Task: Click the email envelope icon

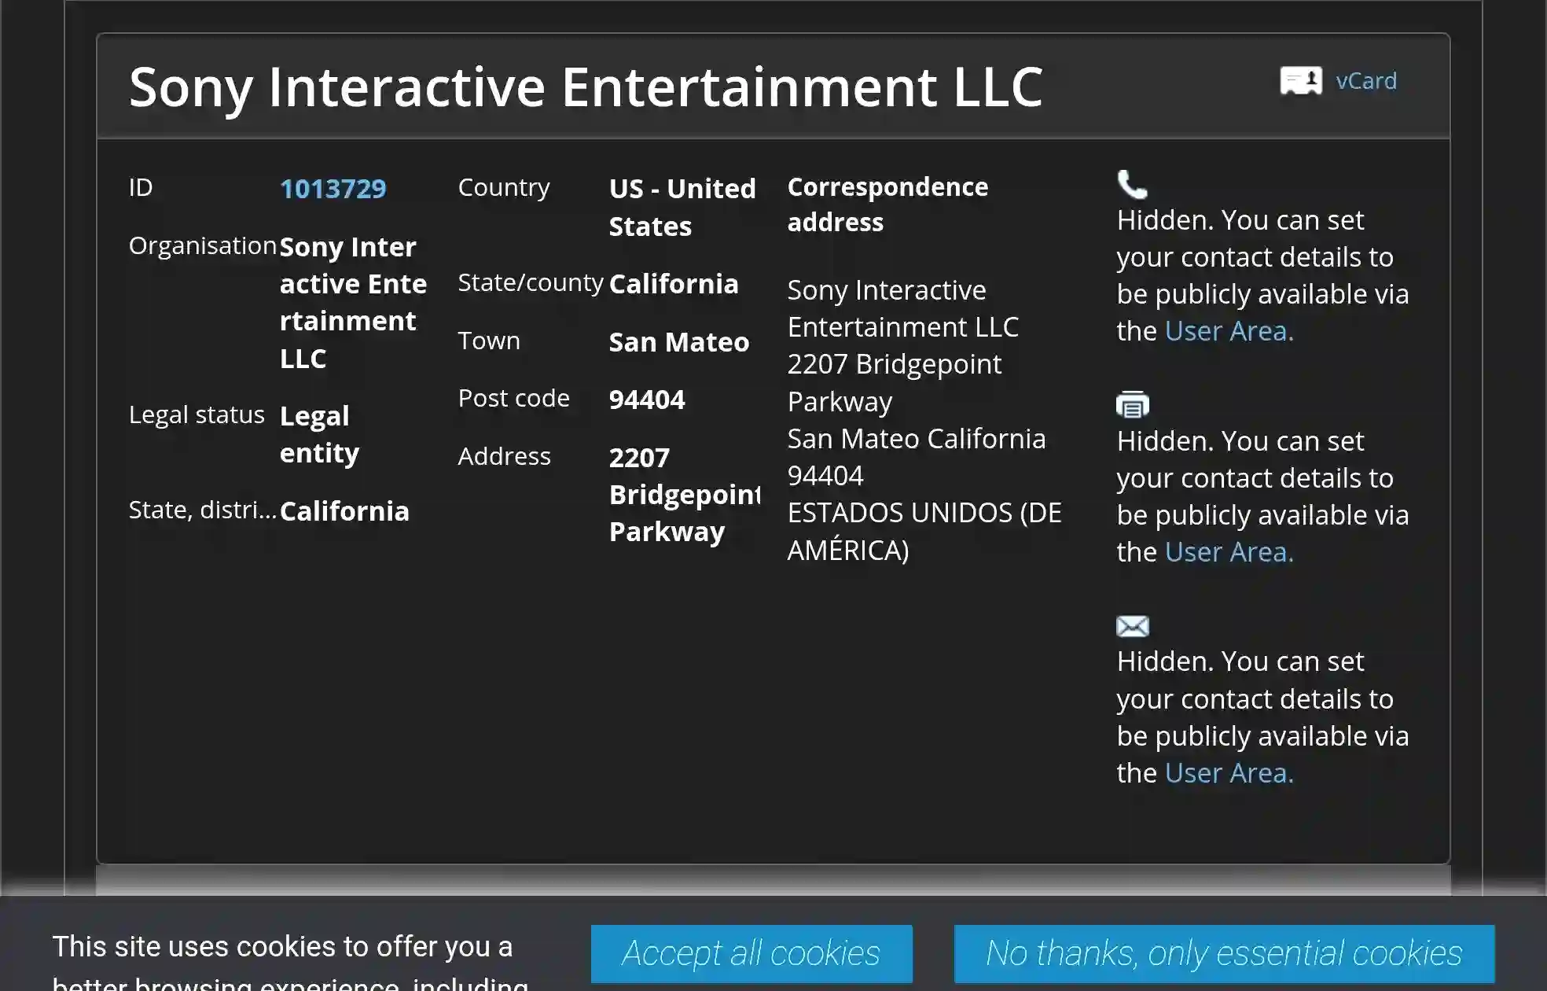Action: point(1133,626)
